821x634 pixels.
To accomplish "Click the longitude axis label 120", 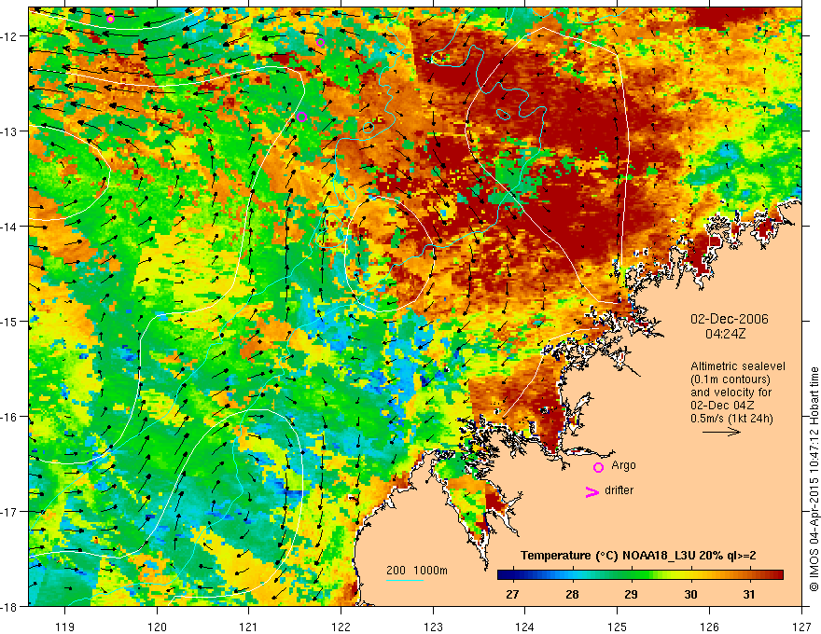I will coord(157,627).
